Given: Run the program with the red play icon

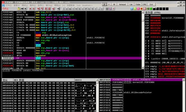Looking at the screenshot, I should [x=30, y=9].
